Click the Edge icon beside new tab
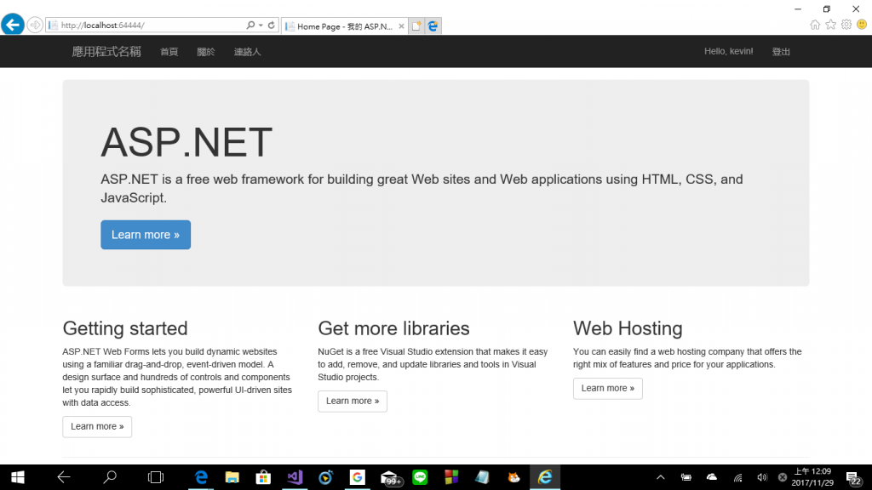 433,26
